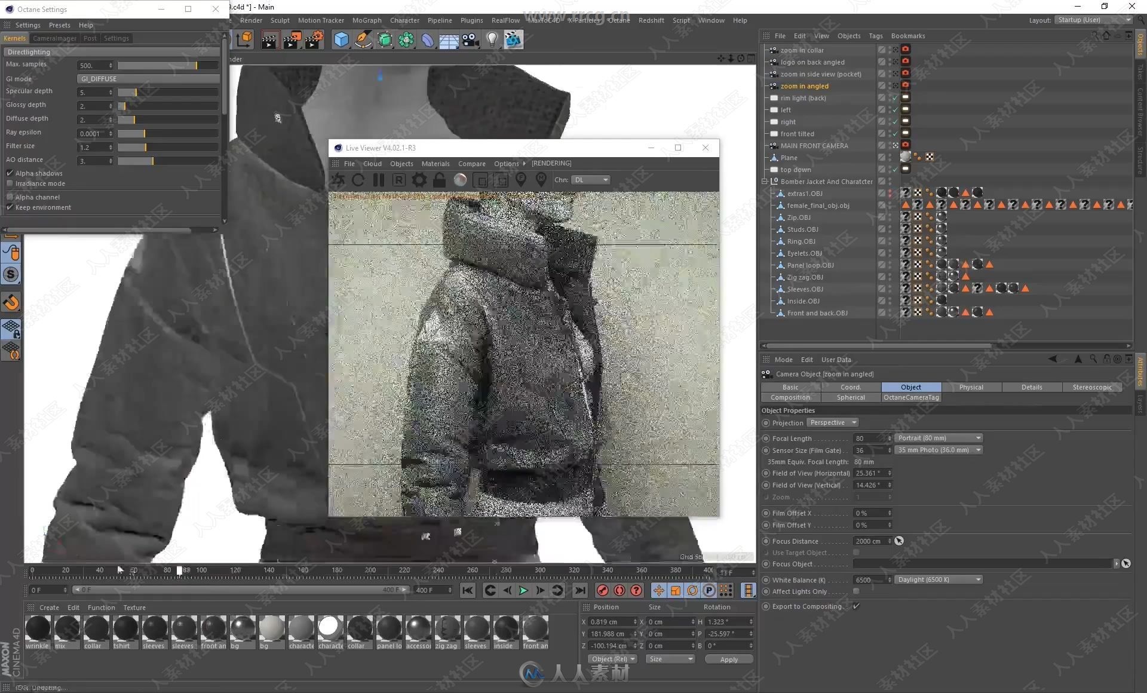Click the Object tab in Camera properties

click(911, 386)
